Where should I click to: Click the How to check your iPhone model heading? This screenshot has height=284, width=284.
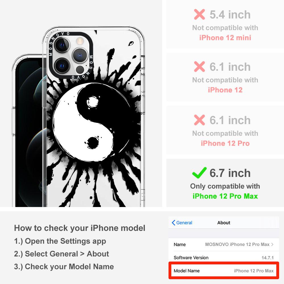(x=80, y=228)
